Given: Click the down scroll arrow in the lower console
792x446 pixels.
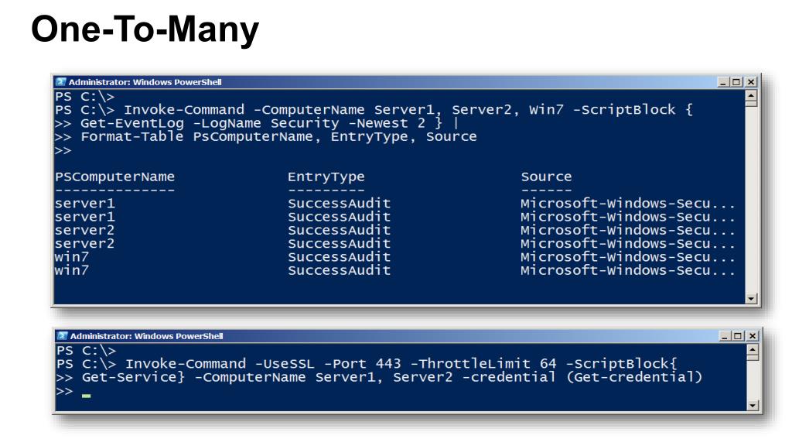Looking at the screenshot, I should (x=753, y=406).
